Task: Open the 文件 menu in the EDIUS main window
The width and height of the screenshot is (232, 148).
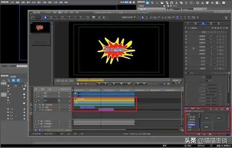Action: point(12,3)
